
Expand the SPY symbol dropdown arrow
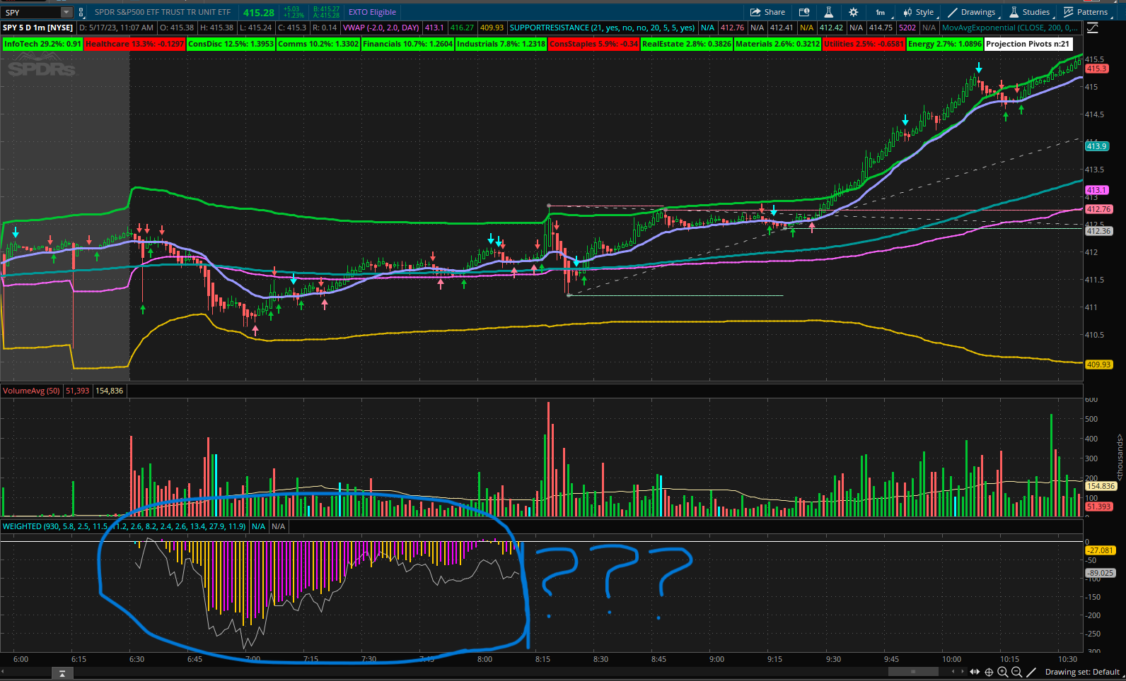coord(66,12)
